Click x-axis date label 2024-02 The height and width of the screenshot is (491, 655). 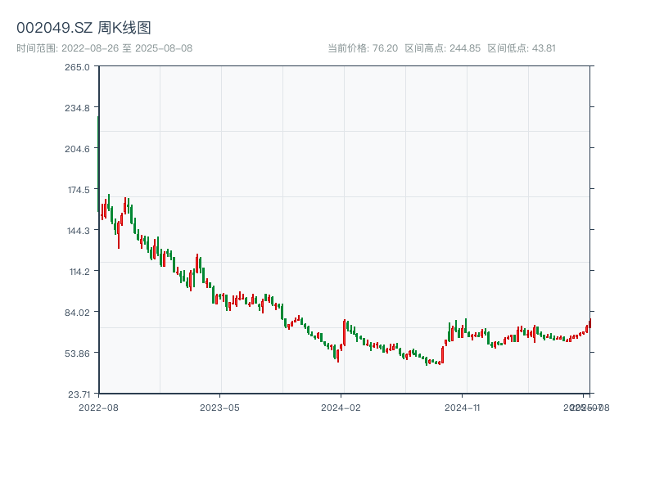tap(341, 408)
